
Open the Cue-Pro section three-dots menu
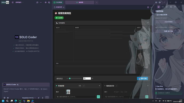181,86
